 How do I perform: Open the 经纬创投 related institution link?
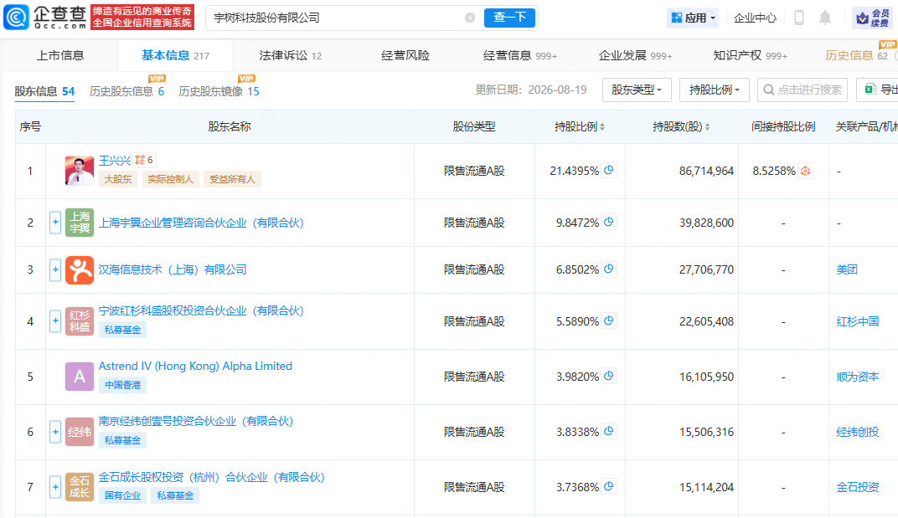click(857, 432)
